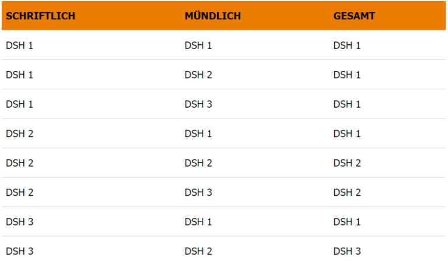Click MÜNDLICH DSH 2 in the second row
This screenshot has height=268, width=448.
click(x=198, y=75)
